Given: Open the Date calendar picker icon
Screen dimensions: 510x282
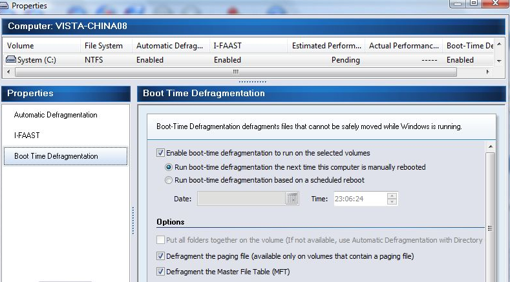Looking at the screenshot, I should (x=292, y=199).
